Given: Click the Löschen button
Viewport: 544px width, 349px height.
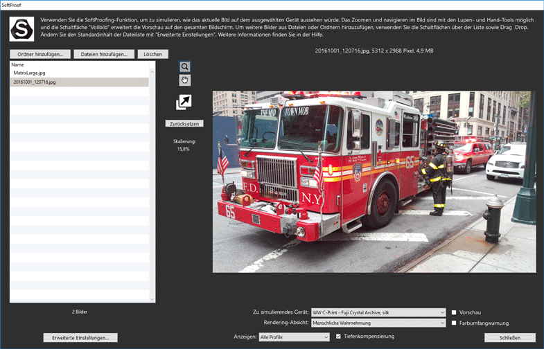Looking at the screenshot, I should click(153, 54).
